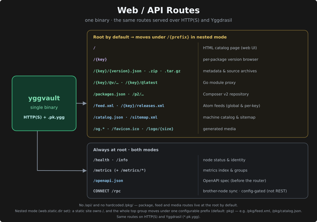Click the 'HTTP(S) + .pk.ygg' label
The image size is (317, 222).
44,117
